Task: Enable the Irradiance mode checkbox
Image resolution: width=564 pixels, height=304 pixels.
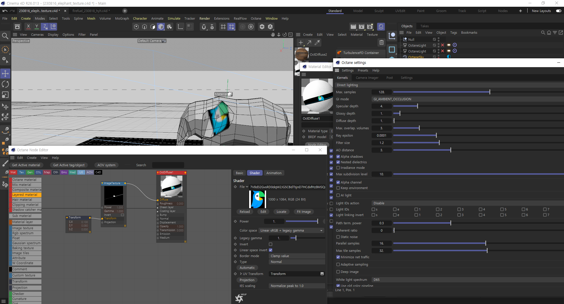Action: coord(338,168)
